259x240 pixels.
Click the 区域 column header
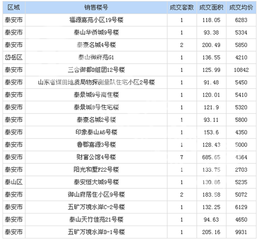tap(13, 7)
